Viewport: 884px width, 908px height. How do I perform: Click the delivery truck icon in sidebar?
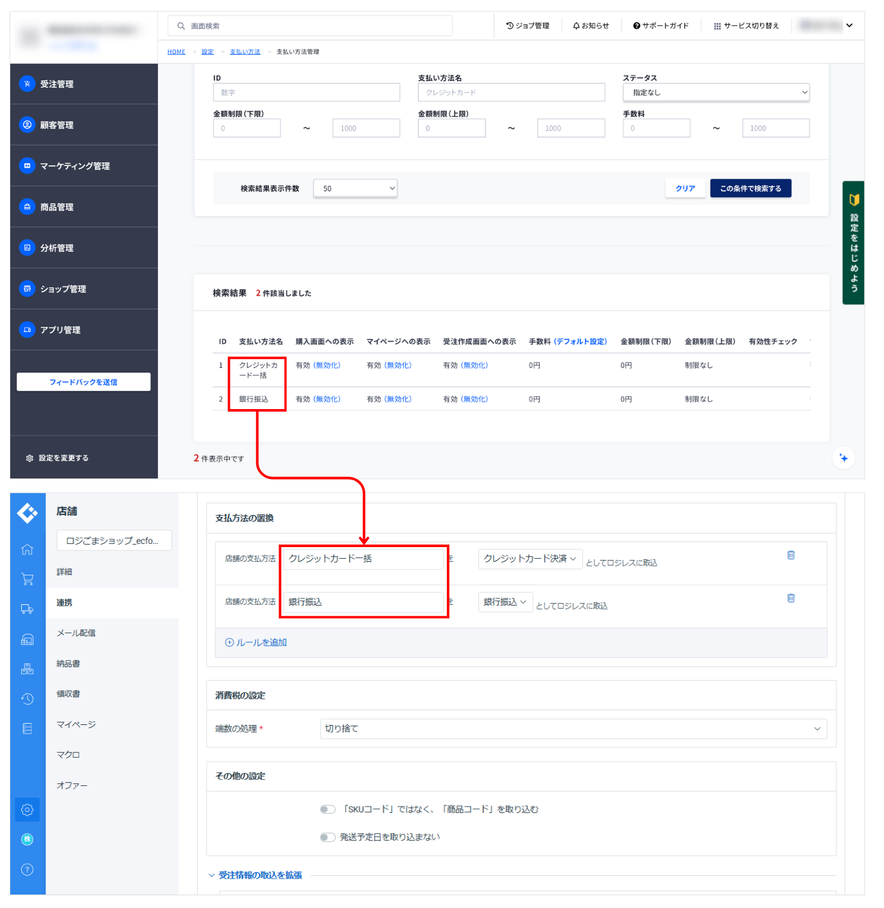[27, 609]
